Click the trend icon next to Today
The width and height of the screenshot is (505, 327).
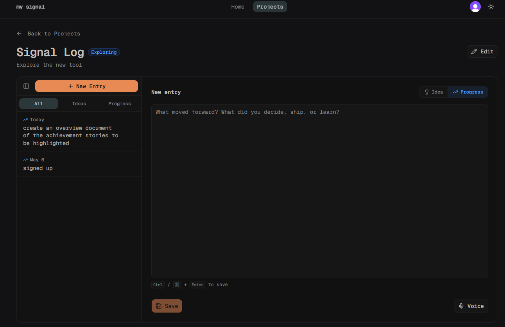25,120
